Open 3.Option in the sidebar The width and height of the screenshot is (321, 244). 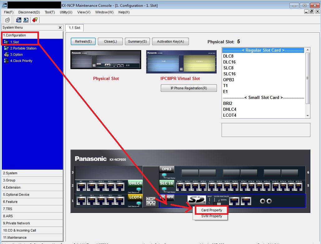point(17,54)
